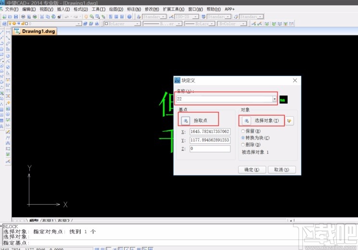Viewport: 358px width, 250px height.
Task: Click the Open file folder icon
Action: [x=10, y=17]
